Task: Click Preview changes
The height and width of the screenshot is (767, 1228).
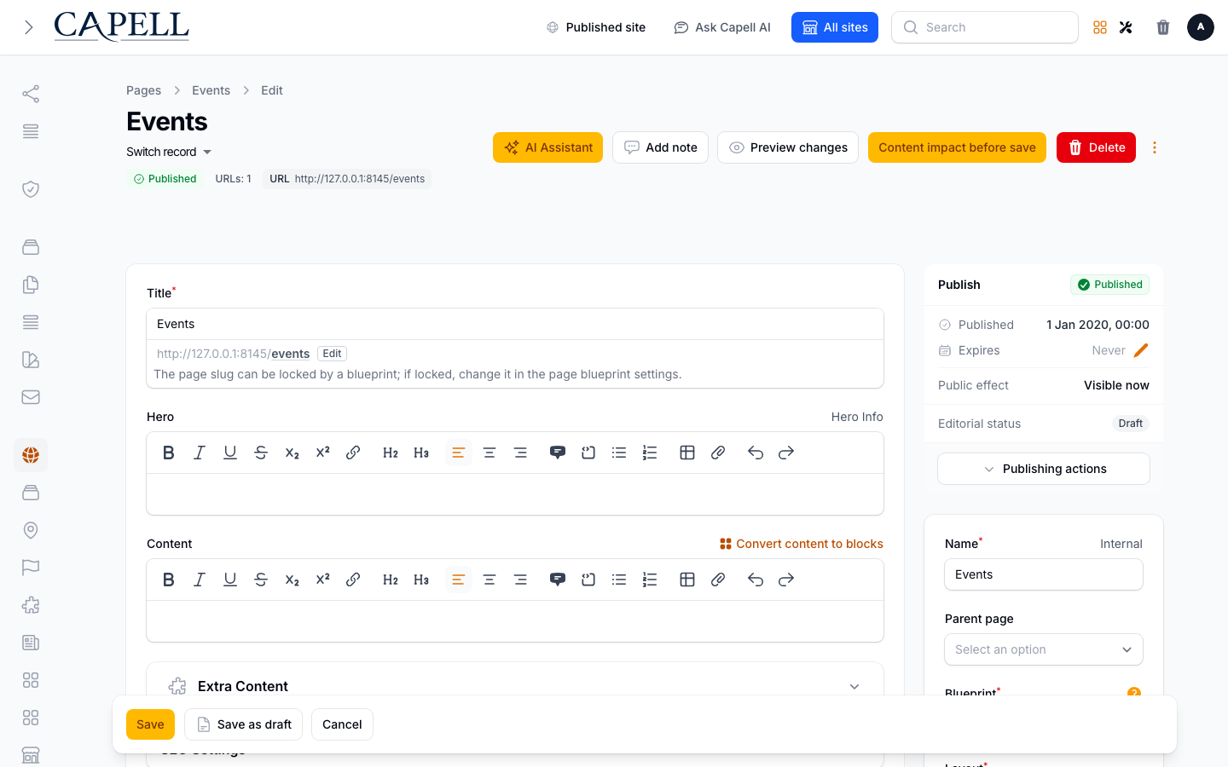Action: pos(788,147)
